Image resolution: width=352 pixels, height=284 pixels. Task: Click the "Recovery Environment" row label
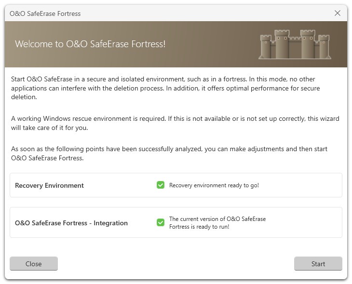click(x=49, y=185)
